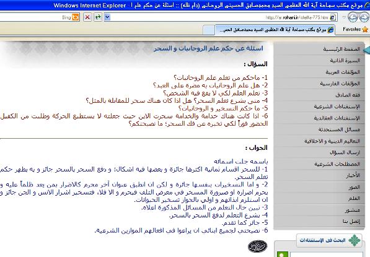The width and height of the screenshot is (370, 257).
Task: Stop page loading with the red X button
Action: pyautogui.click(x=87, y=17)
